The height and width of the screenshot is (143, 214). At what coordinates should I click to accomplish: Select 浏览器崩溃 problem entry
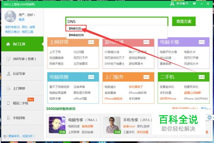[x=56, y=58]
